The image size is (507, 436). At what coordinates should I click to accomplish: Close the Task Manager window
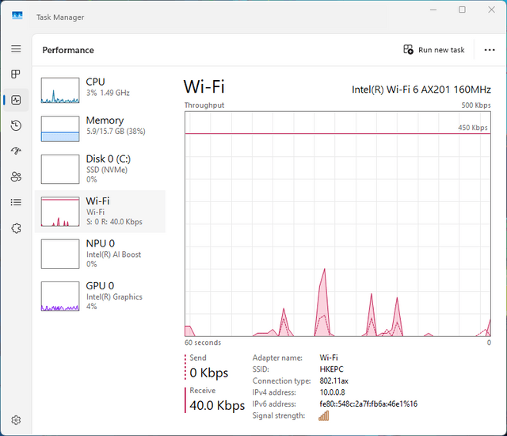point(491,10)
